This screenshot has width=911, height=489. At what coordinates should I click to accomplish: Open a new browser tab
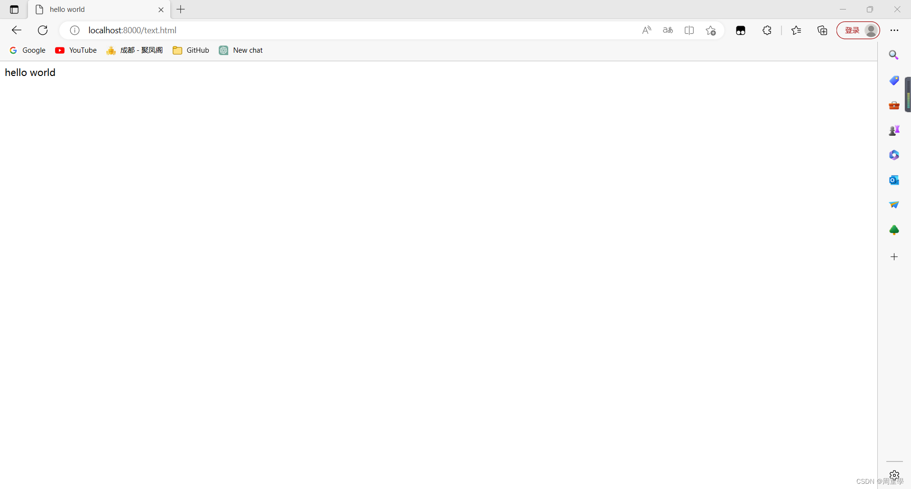181,9
